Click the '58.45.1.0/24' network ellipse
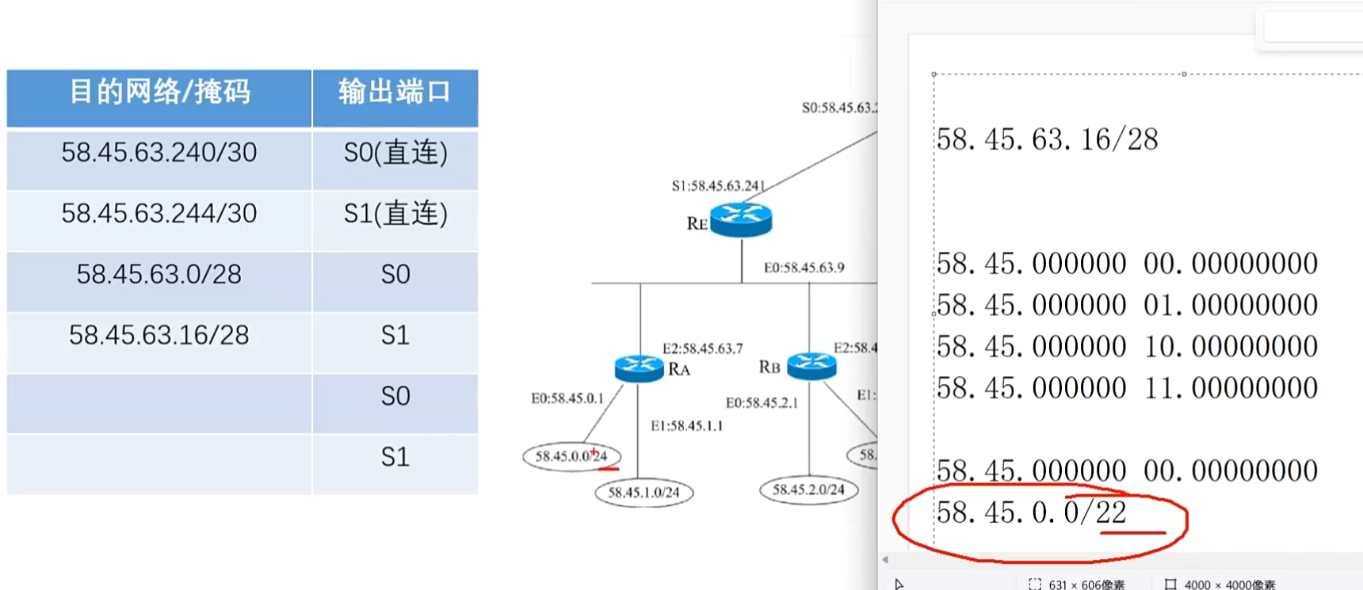Viewport: 1363px width, 590px height. pos(644,493)
